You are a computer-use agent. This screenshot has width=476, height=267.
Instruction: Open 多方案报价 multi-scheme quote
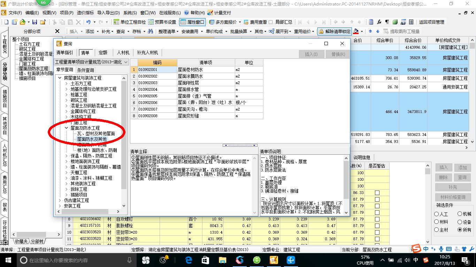[223, 22]
